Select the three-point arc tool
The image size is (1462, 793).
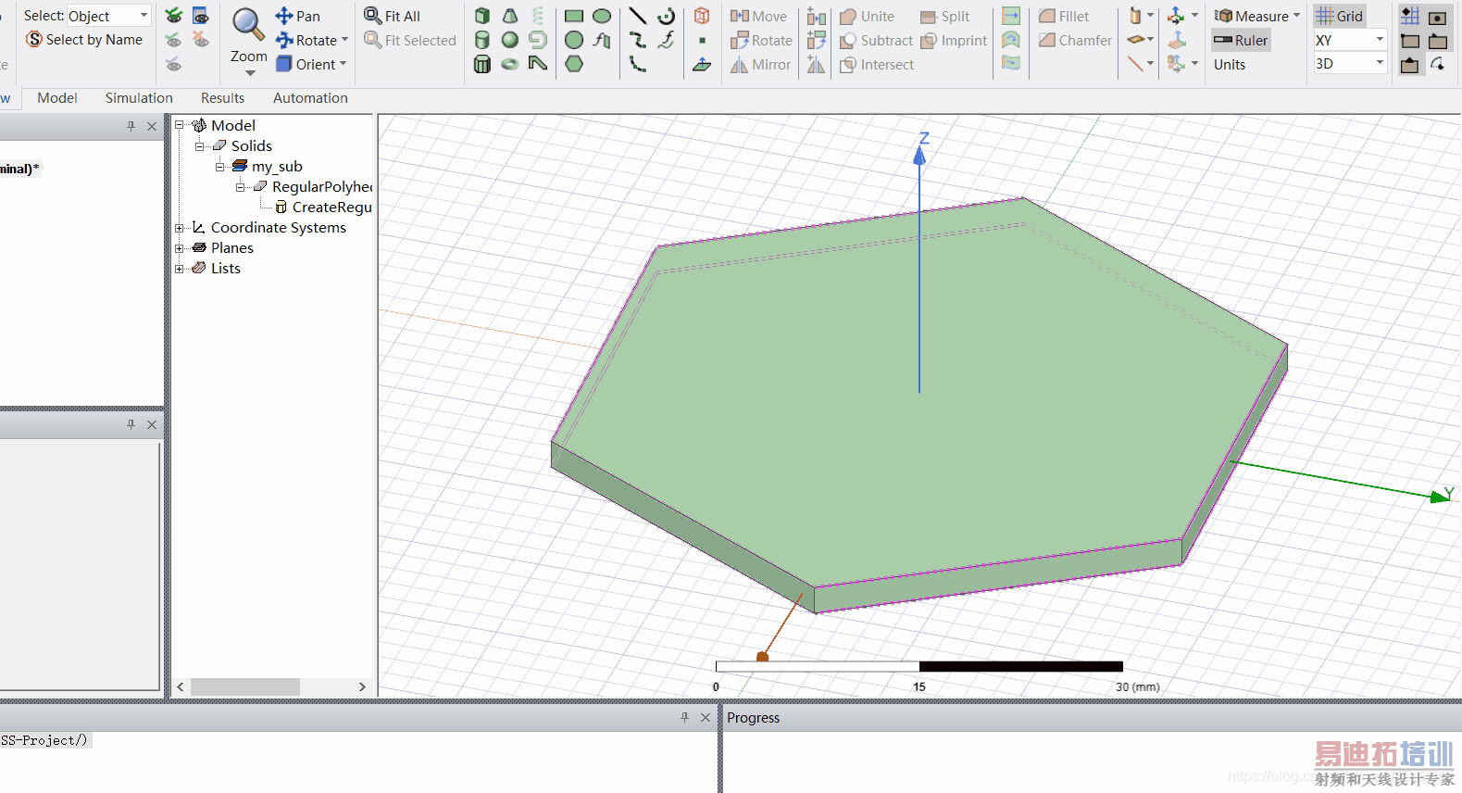point(638,64)
